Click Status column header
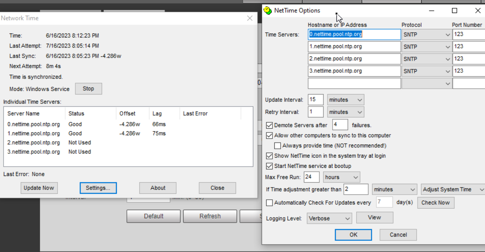 pos(90,114)
